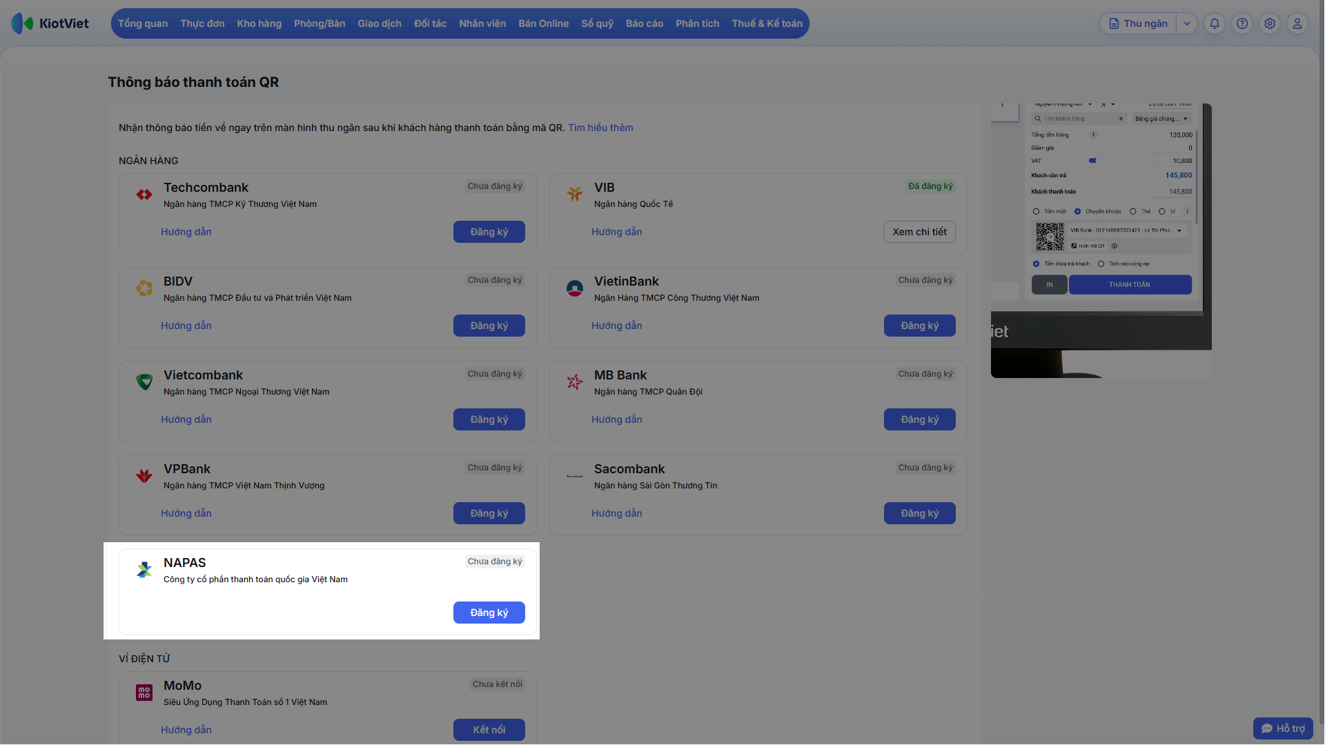Viewport: 1325px width, 745px height.
Task: Open the MB Bank Hướng dẫn guide
Action: pyautogui.click(x=617, y=419)
